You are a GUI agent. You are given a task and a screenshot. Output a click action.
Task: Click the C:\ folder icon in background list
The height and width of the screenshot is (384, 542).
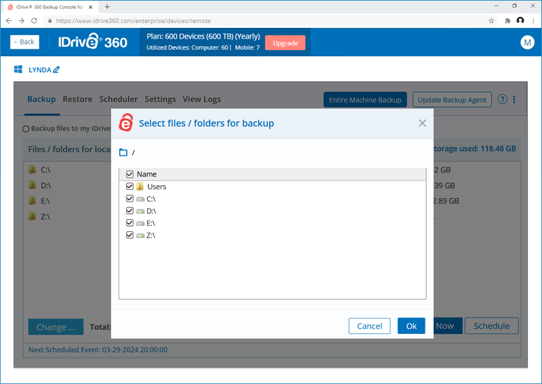[32, 170]
